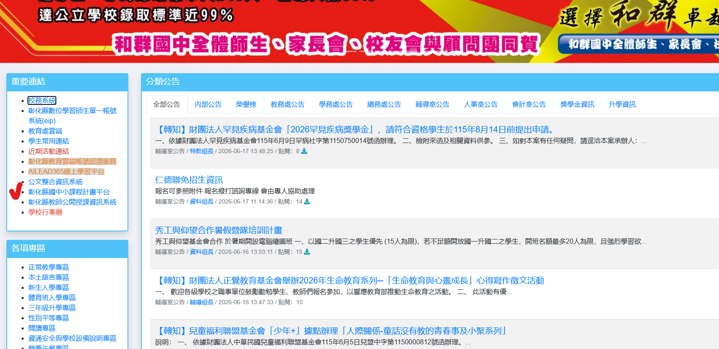
Task: Click the 各項專區 panel heading
Action: 28,248
